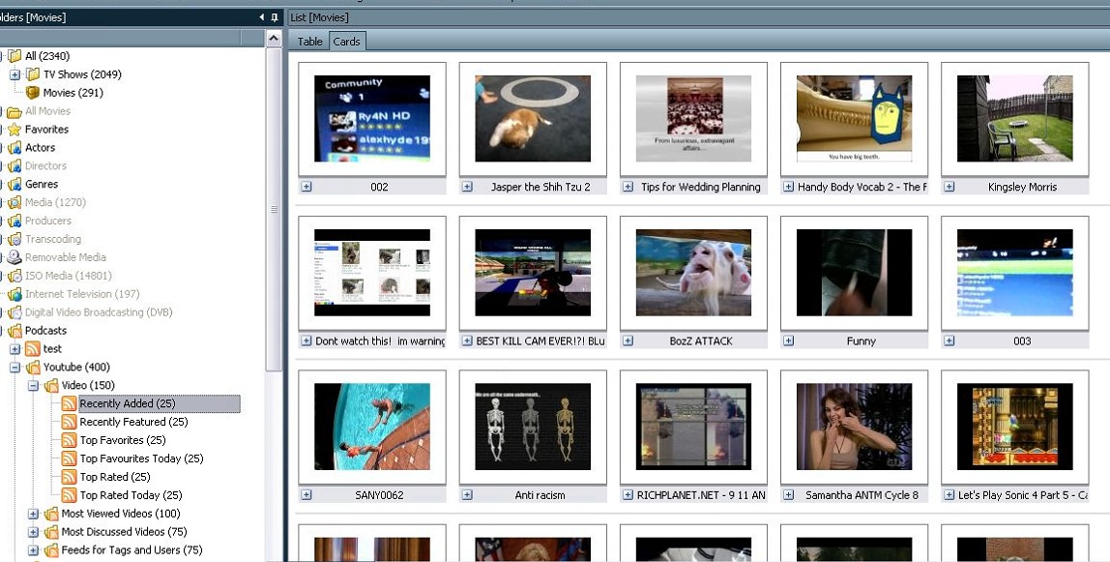
Task: Expand details of the BozZ ATTACK card
Action: click(x=628, y=341)
